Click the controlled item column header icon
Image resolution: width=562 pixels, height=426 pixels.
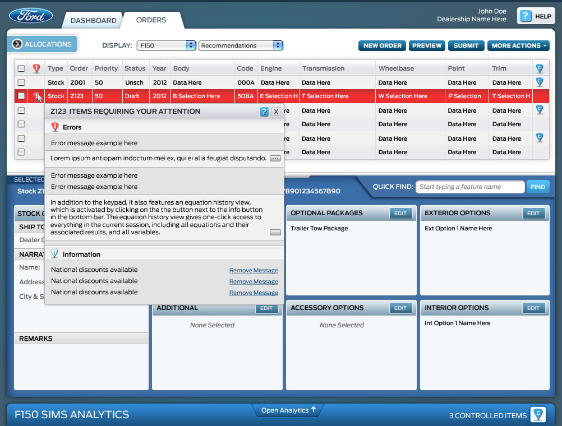[539, 68]
